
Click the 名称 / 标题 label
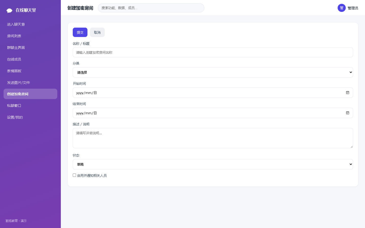tap(81, 44)
